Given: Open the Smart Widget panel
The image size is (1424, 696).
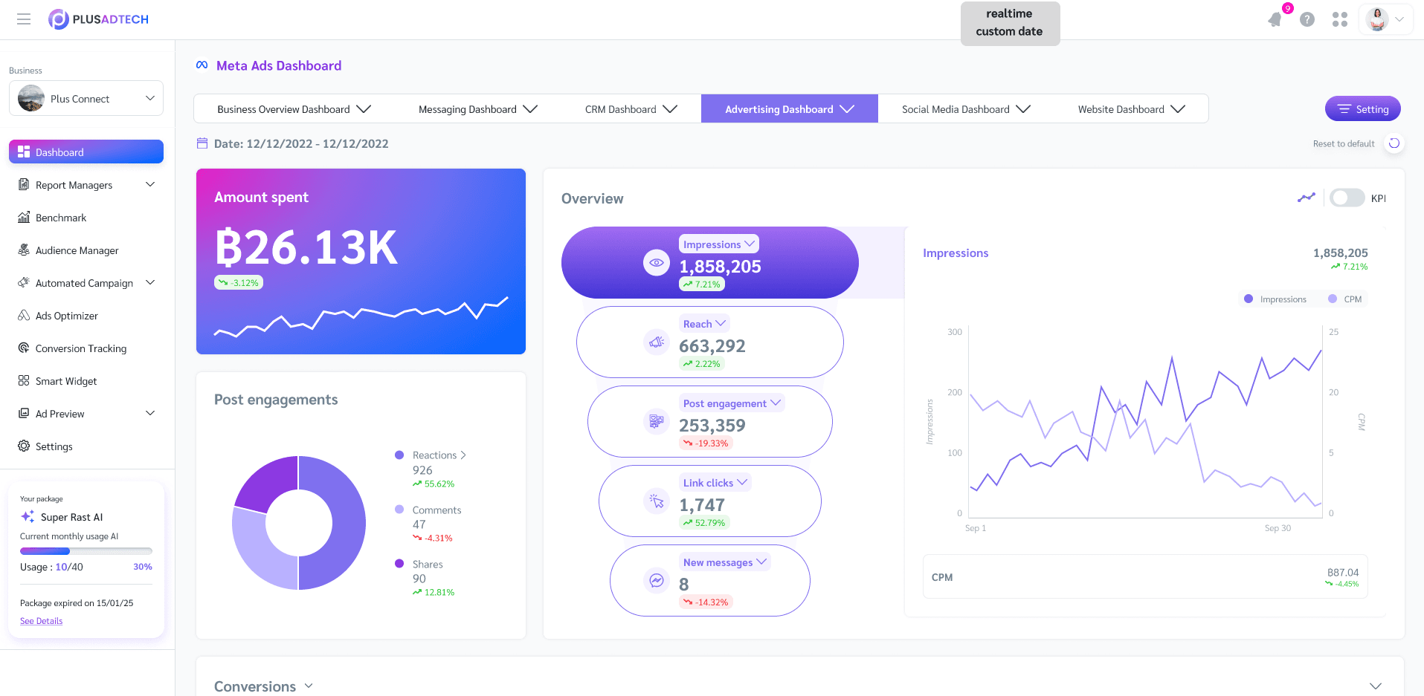Looking at the screenshot, I should [66, 380].
